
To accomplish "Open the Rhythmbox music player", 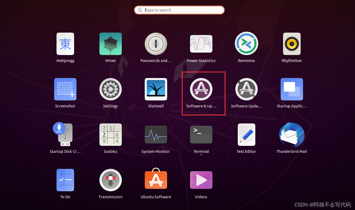I will (x=292, y=44).
